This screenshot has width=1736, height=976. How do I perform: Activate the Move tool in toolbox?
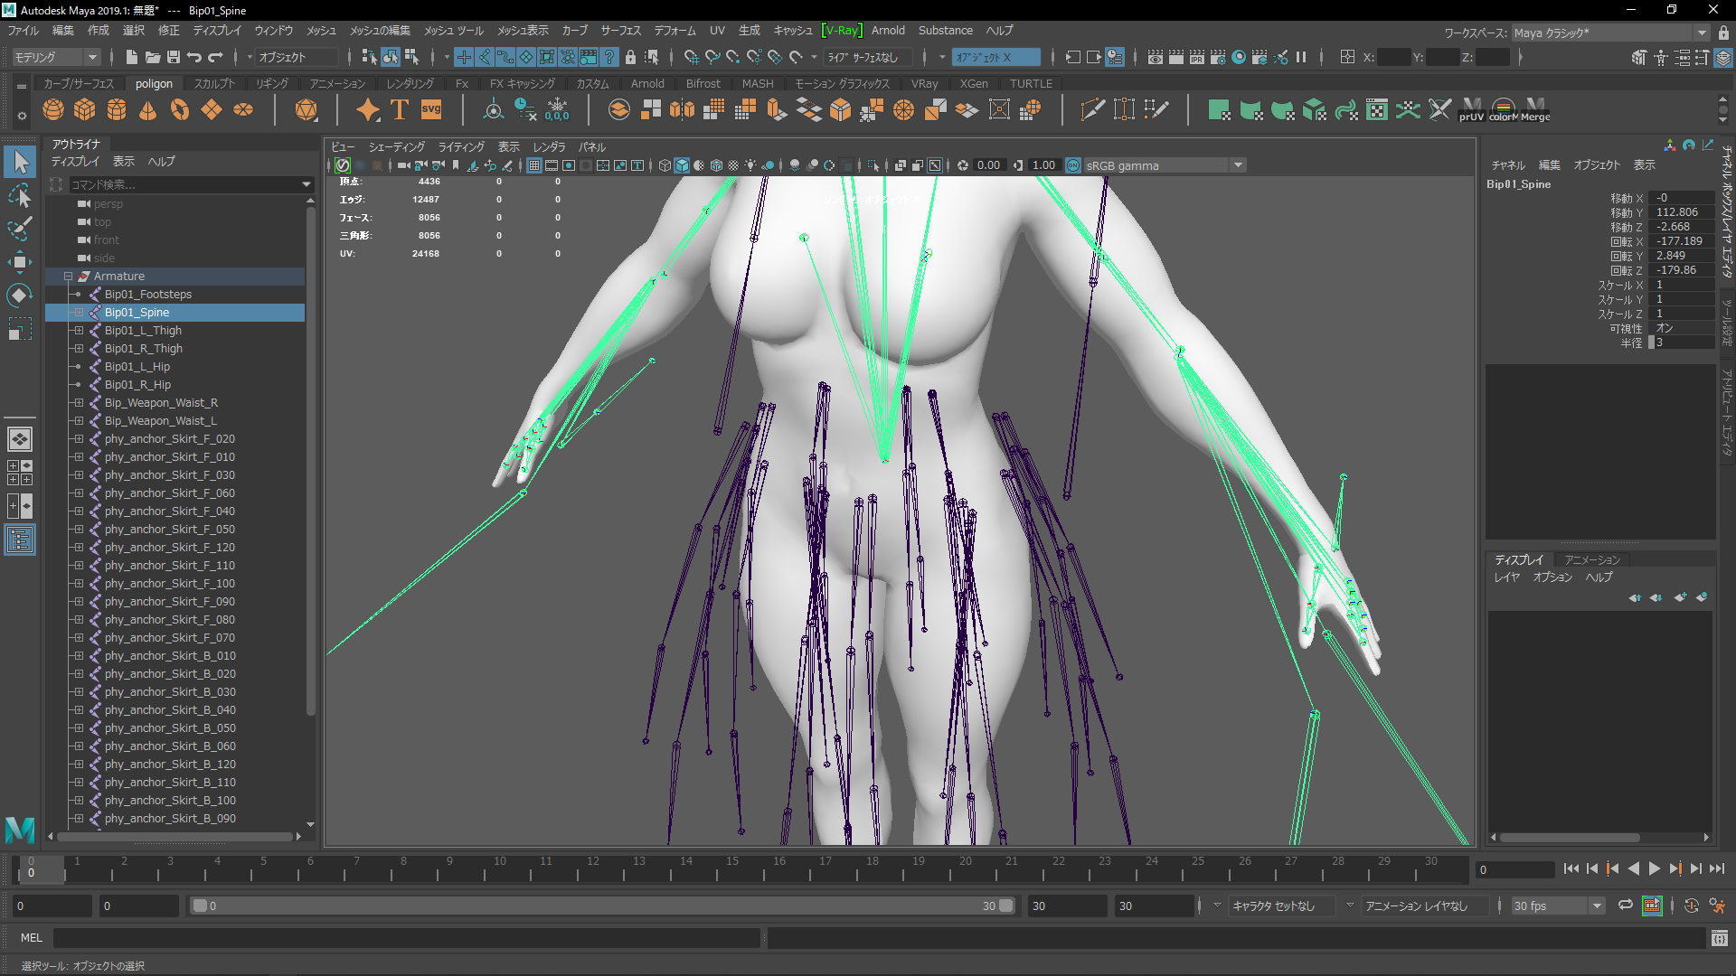click(x=19, y=262)
